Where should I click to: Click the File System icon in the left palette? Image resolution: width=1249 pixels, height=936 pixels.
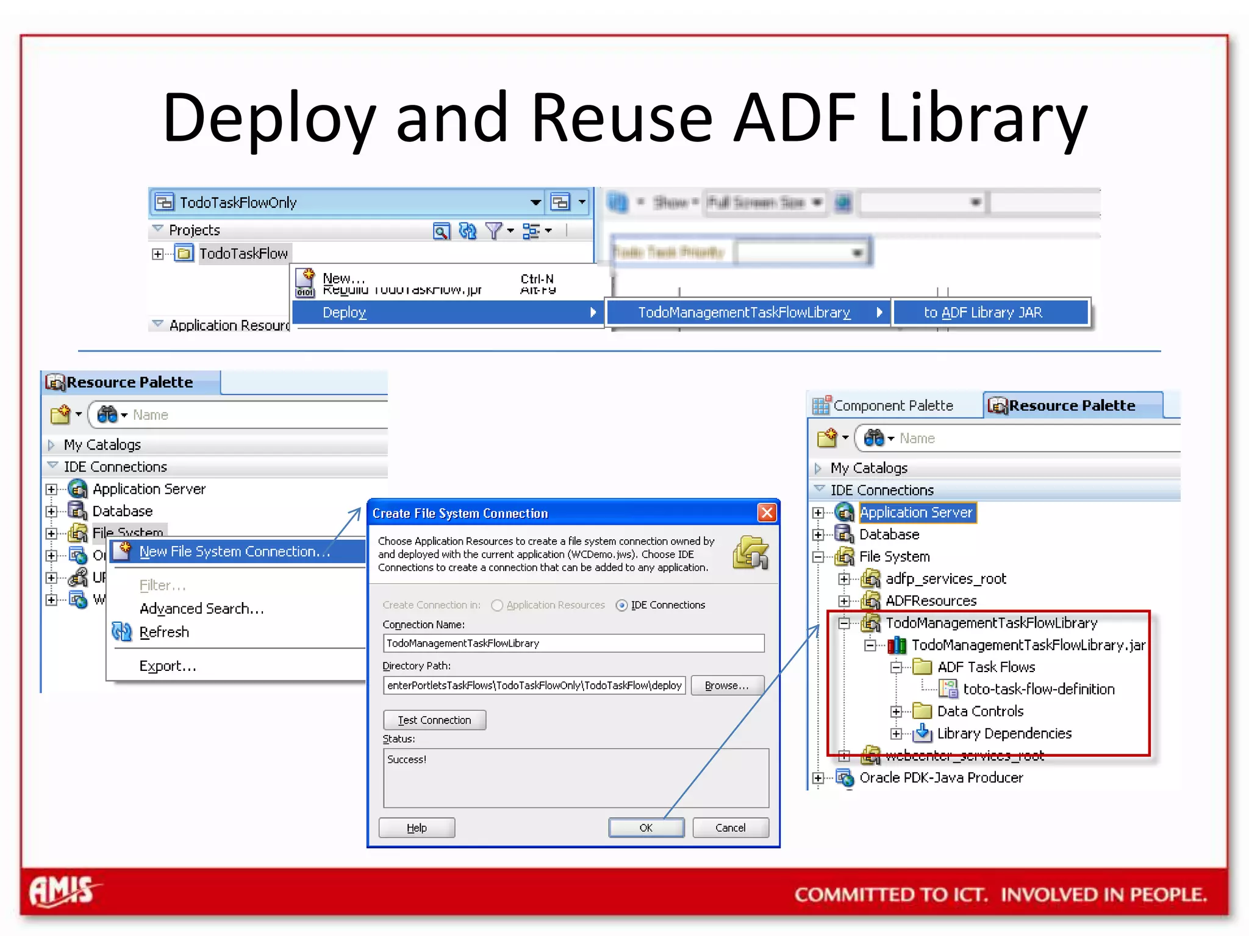tap(77, 533)
